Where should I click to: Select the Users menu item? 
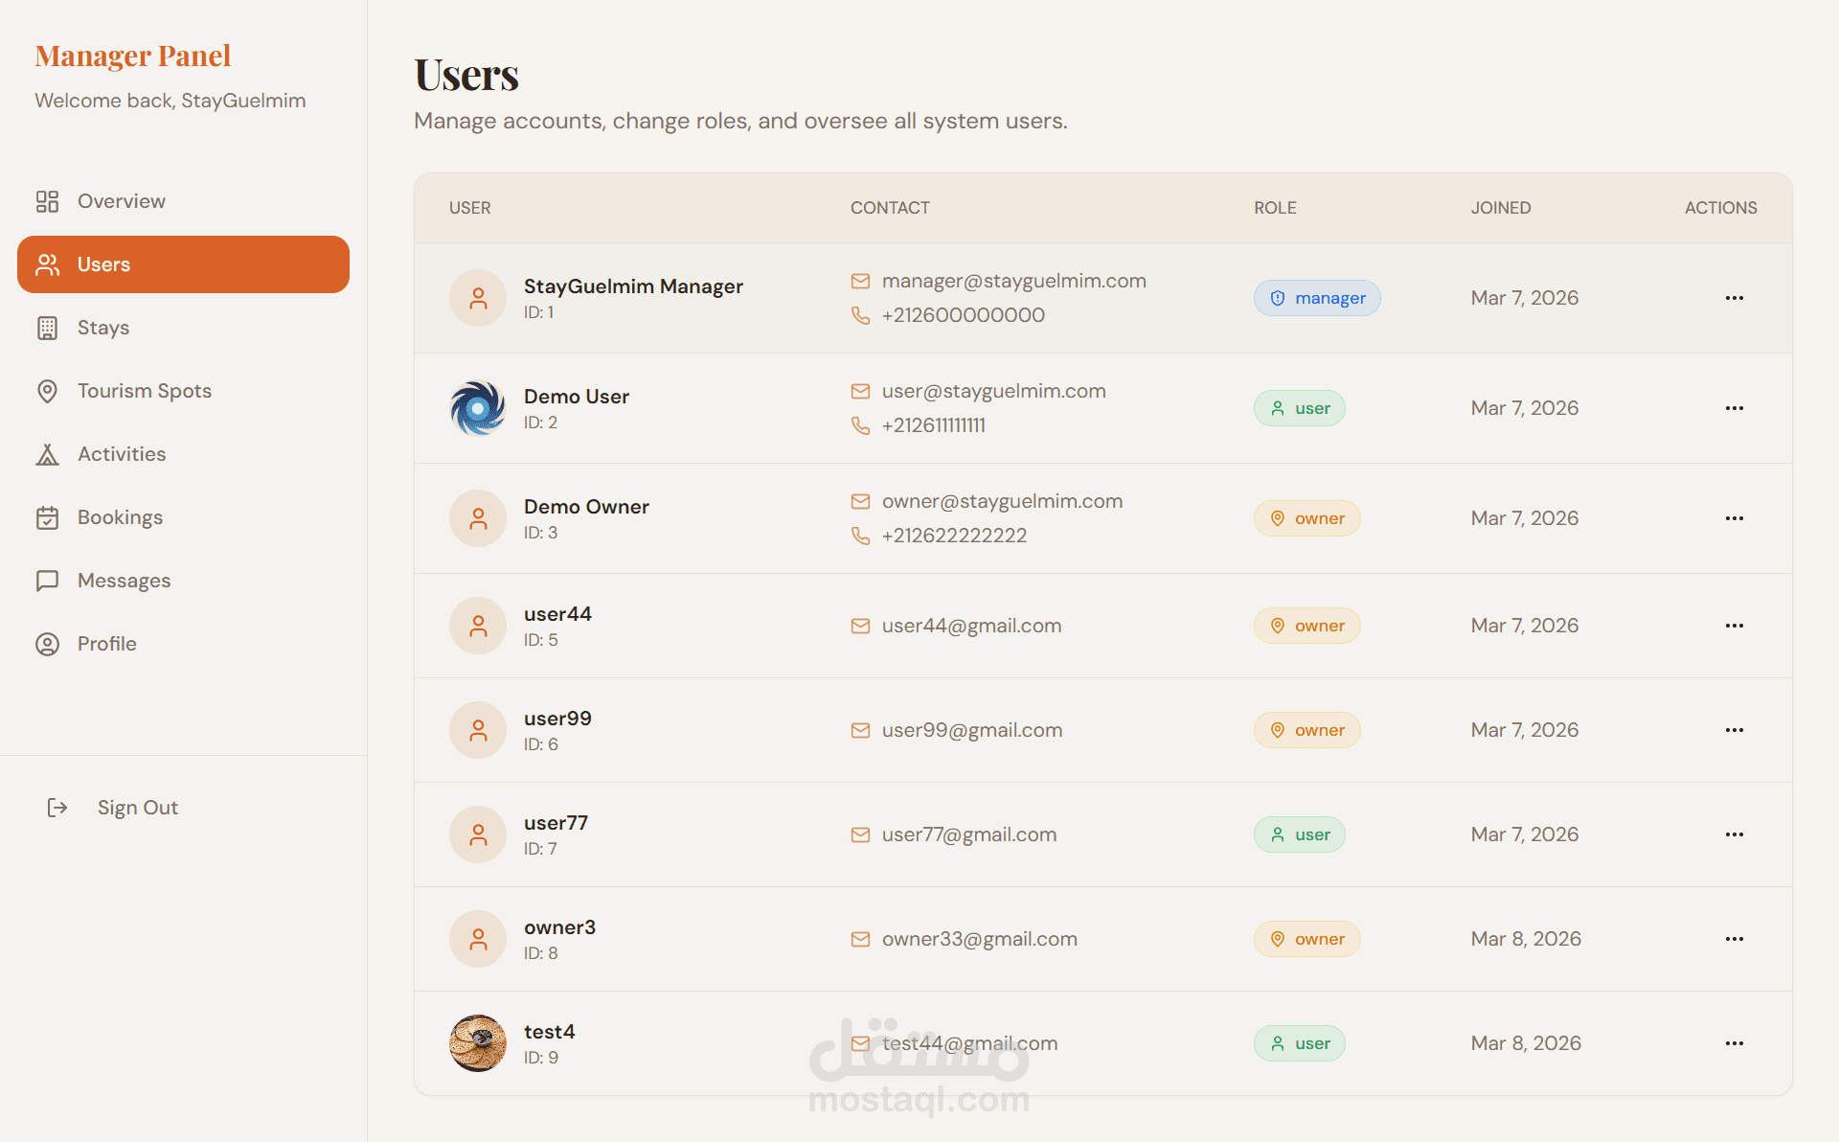(x=183, y=264)
